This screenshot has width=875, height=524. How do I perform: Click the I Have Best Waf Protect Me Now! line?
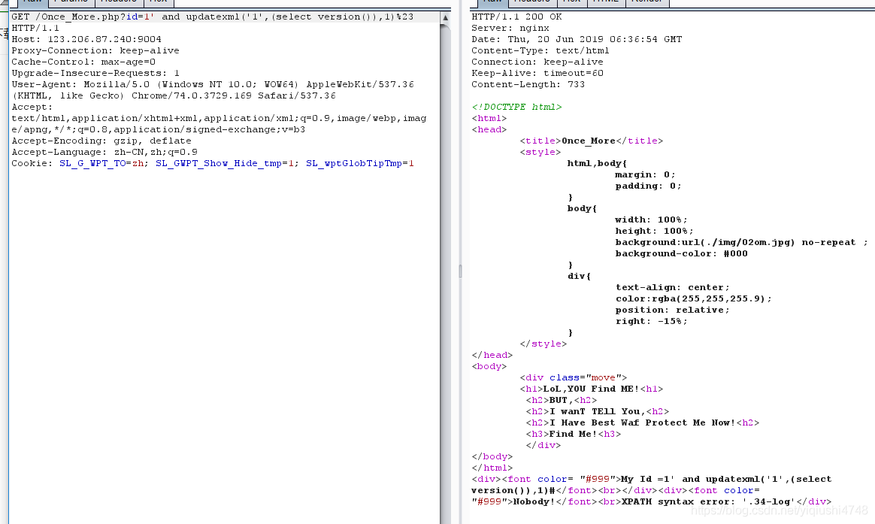pyautogui.click(x=642, y=423)
